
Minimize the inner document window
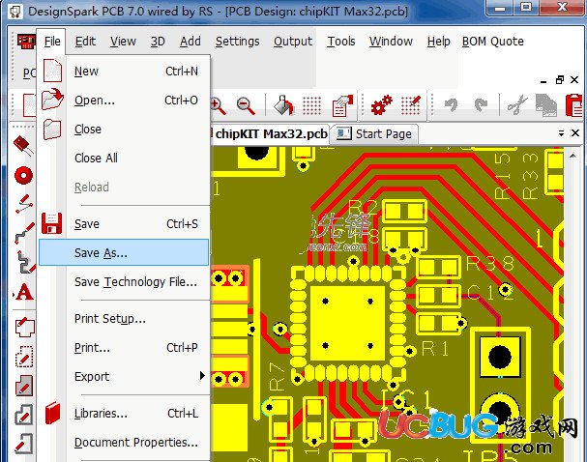click(x=543, y=81)
